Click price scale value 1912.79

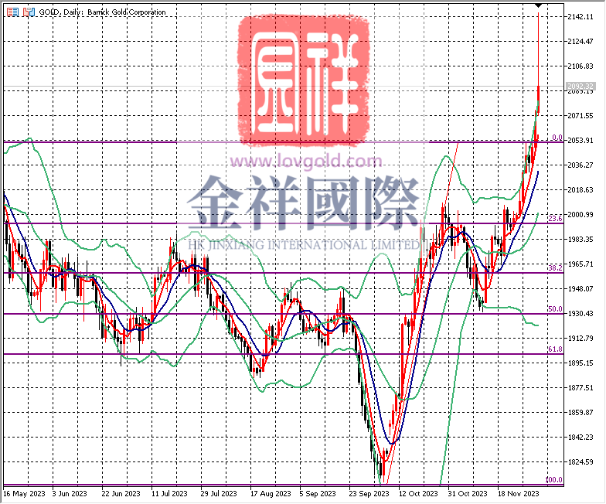point(580,339)
